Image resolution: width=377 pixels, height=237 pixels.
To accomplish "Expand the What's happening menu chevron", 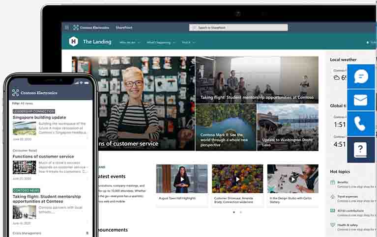I will tap(174, 43).
